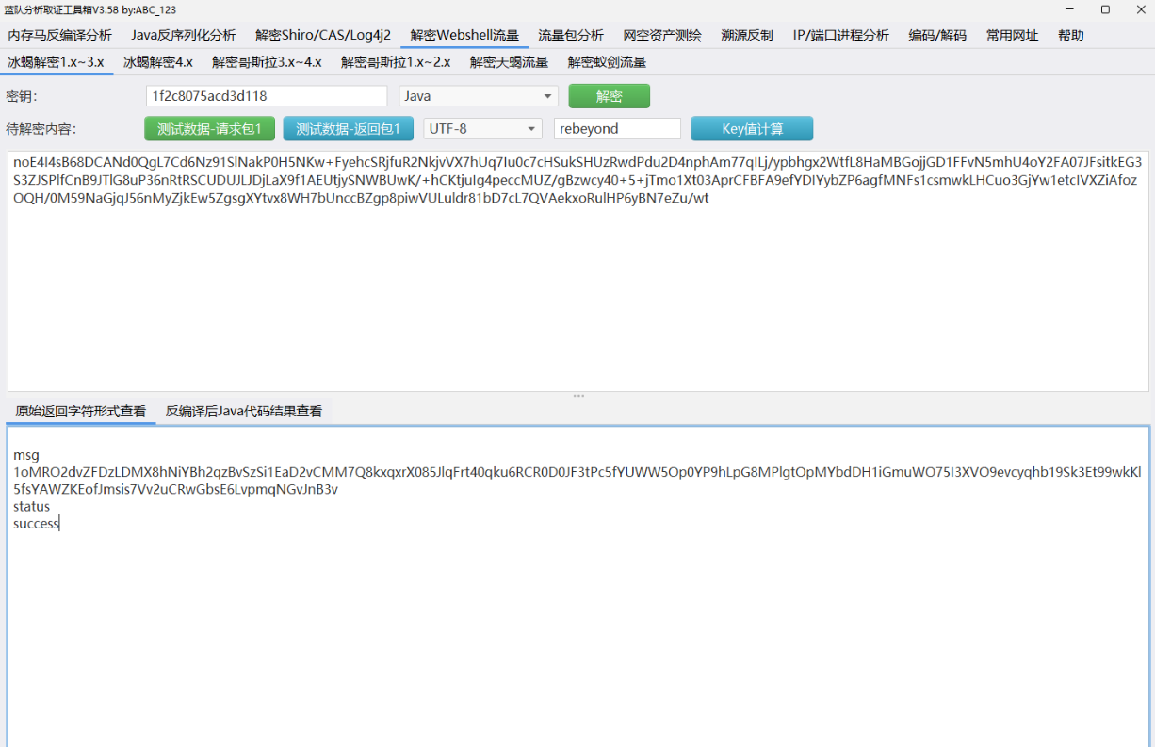Open 解密哥斯拉3.x~4.x sub-tab

[267, 62]
